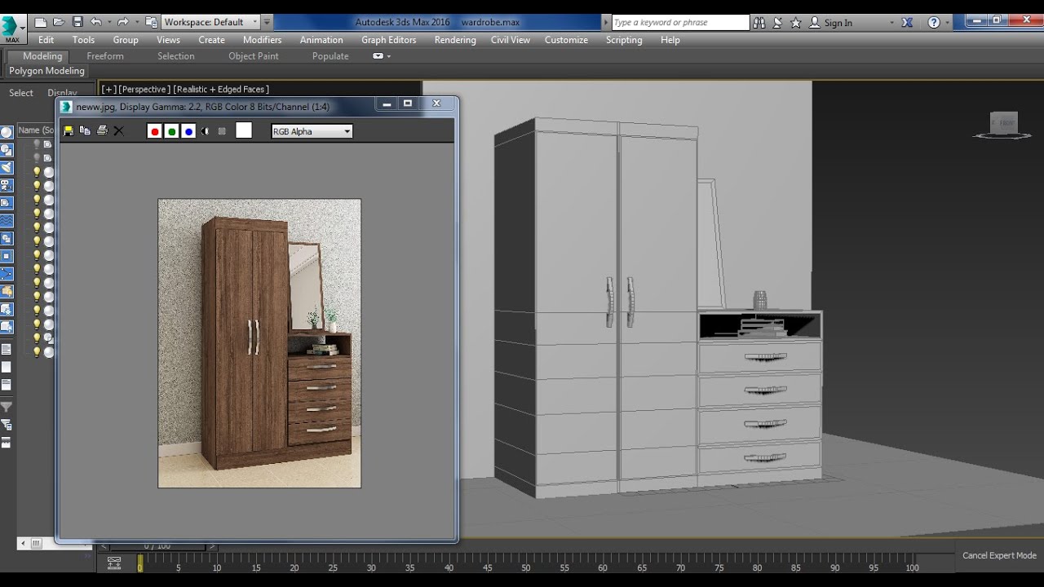Image resolution: width=1044 pixels, height=587 pixels.
Task: Click the Project Folder icon in Quick Access toolbar
Action: point(151,22)
